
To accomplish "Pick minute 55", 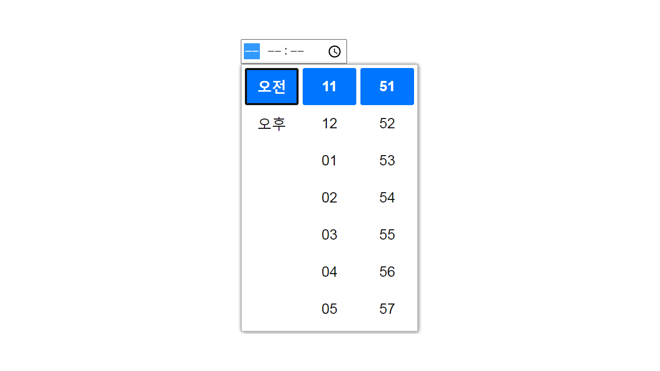I will click(387, 234).
